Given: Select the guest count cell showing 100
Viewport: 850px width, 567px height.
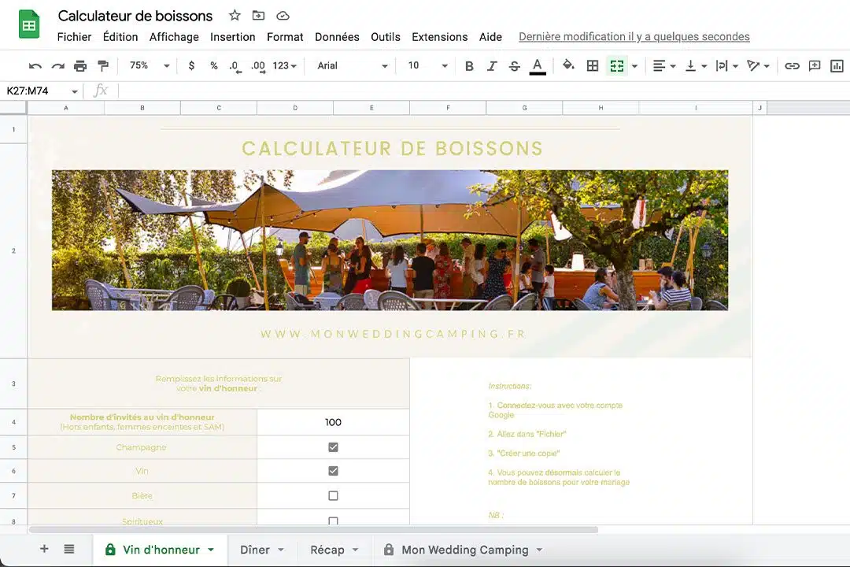Looking at the screenshot, I should [334, 422].
